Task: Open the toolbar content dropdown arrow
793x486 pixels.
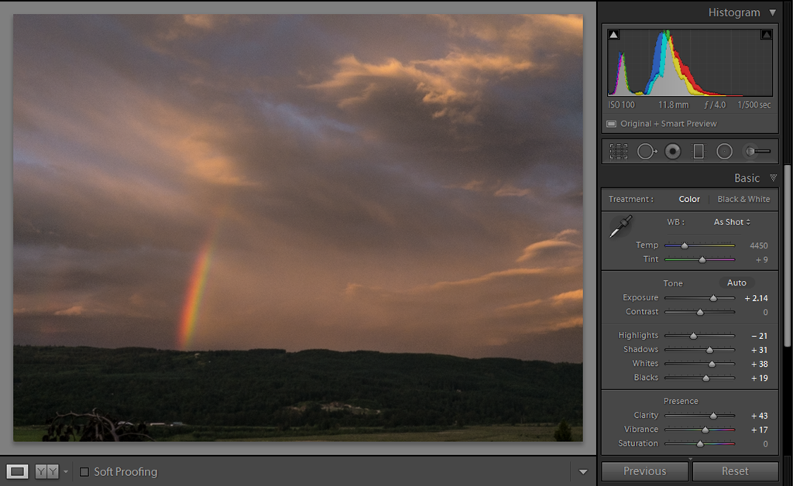Action: pyautogui.click(x=582, y=471)
